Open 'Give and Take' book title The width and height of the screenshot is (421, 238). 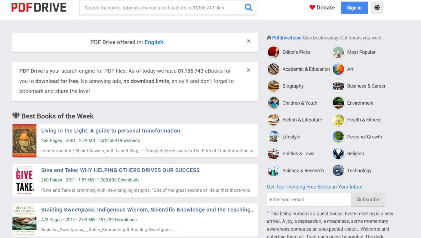[x=120, y=170]
